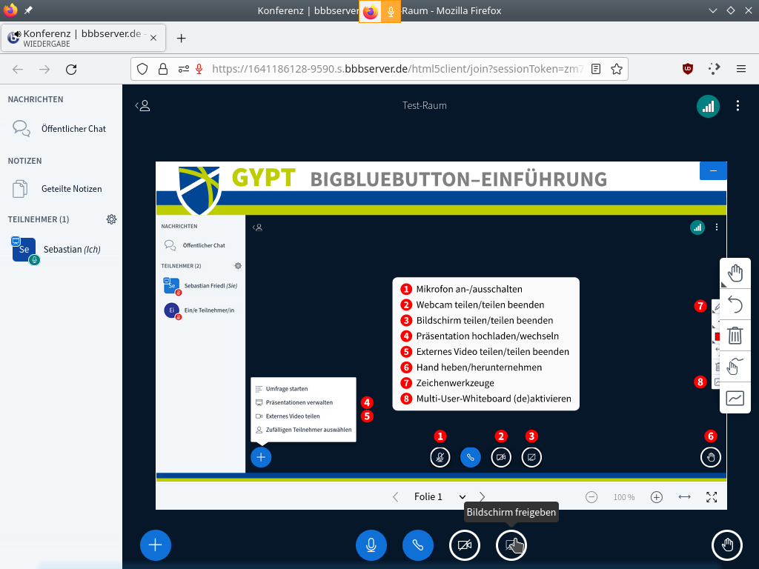Open participant list settings gear
This screenshot has width=759, height=569.
pos(111,219)
